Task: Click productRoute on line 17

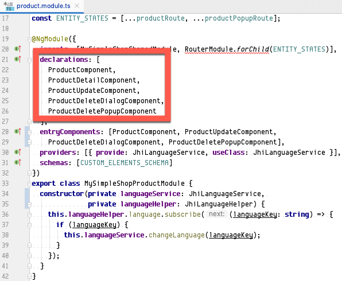Action: 161,18
